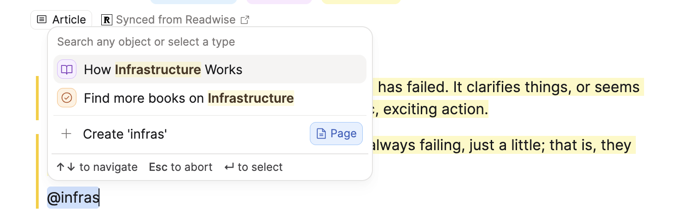Open the external link arrow after Readwise
674x222 pixels.
(245, 20)
